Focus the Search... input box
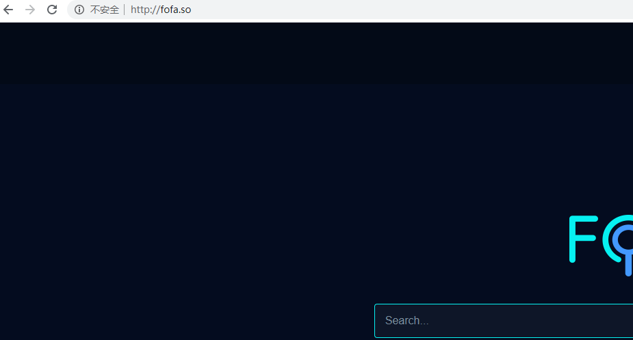The width and height of the screenshot is (633, 340). coord(504,321)
